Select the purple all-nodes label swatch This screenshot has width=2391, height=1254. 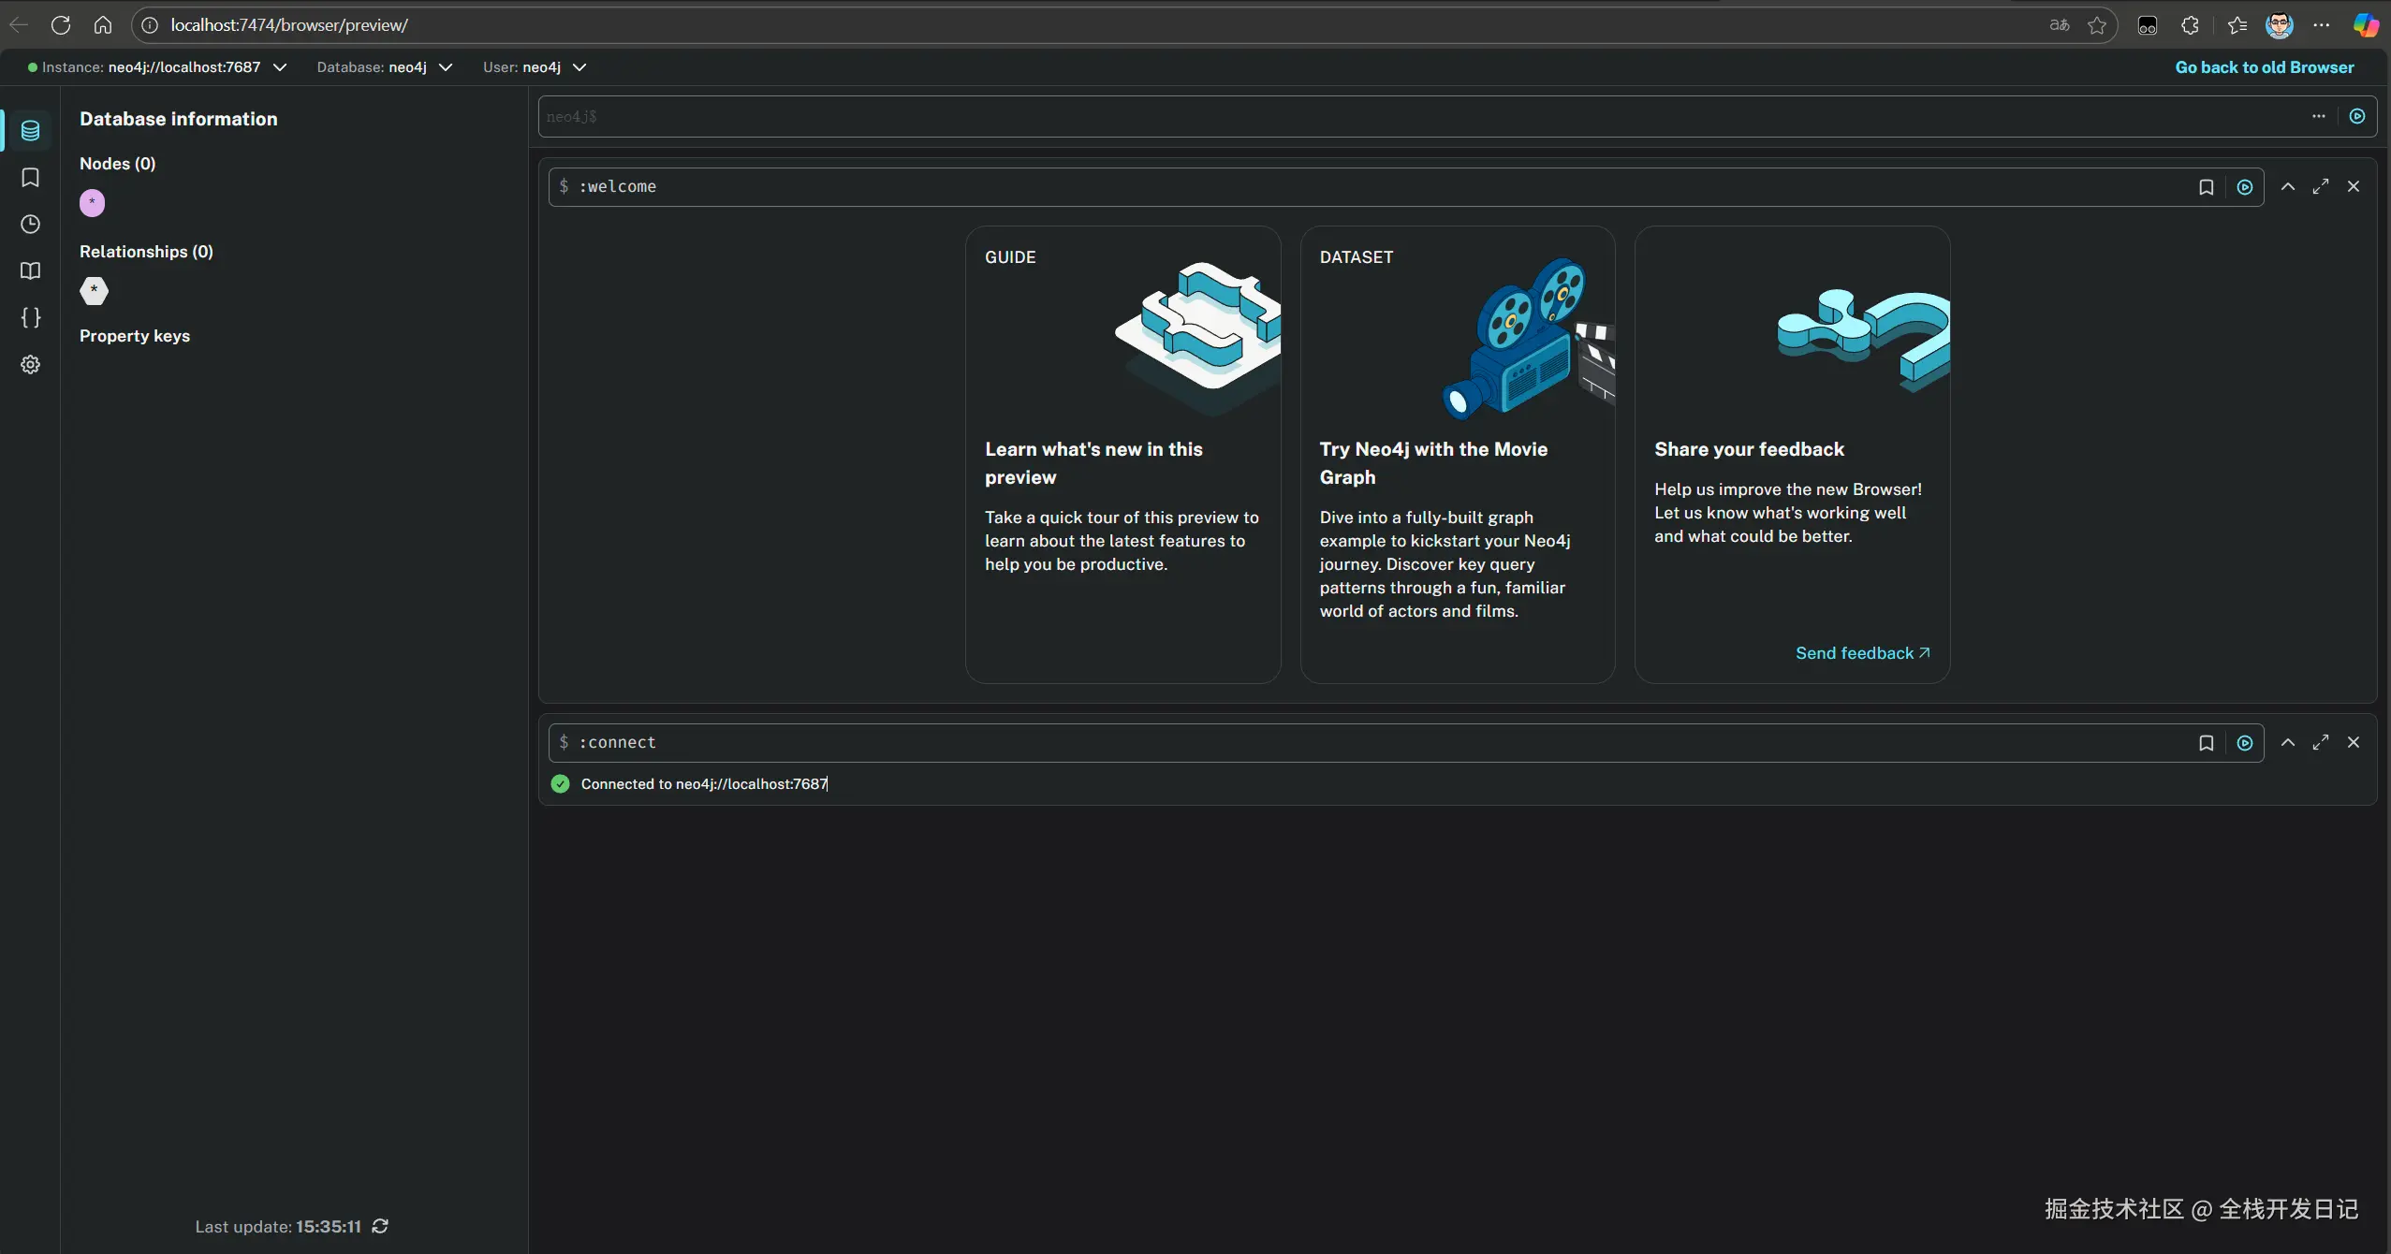pos(92,203)
